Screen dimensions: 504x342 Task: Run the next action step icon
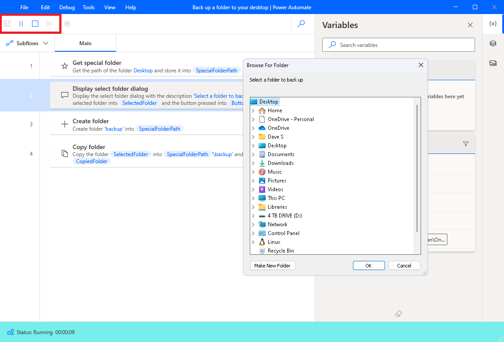[49, 24]
